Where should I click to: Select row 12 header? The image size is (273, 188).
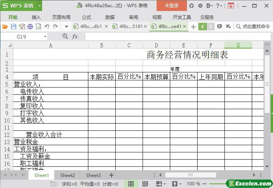pos(7,135)
